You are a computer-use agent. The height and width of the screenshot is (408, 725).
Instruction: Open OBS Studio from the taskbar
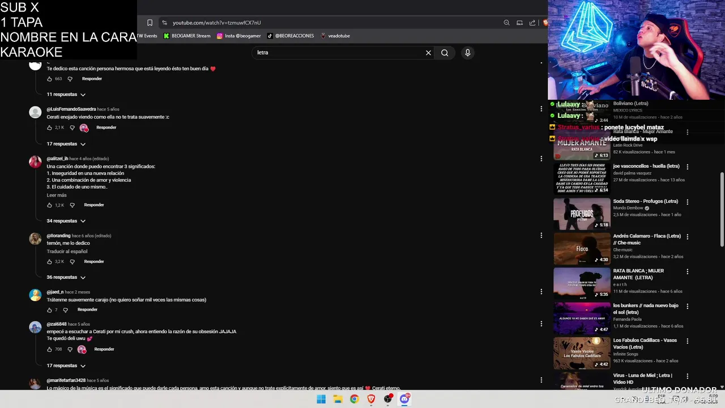388,399
